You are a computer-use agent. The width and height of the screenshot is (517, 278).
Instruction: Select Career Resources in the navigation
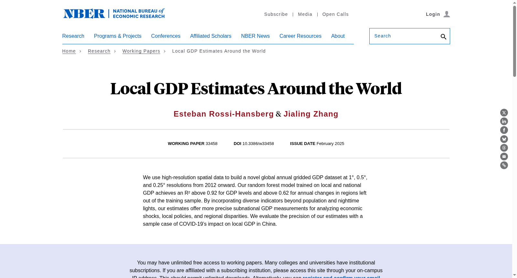(x=301, y=36)
